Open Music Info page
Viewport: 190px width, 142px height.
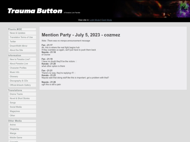[22, 72]
